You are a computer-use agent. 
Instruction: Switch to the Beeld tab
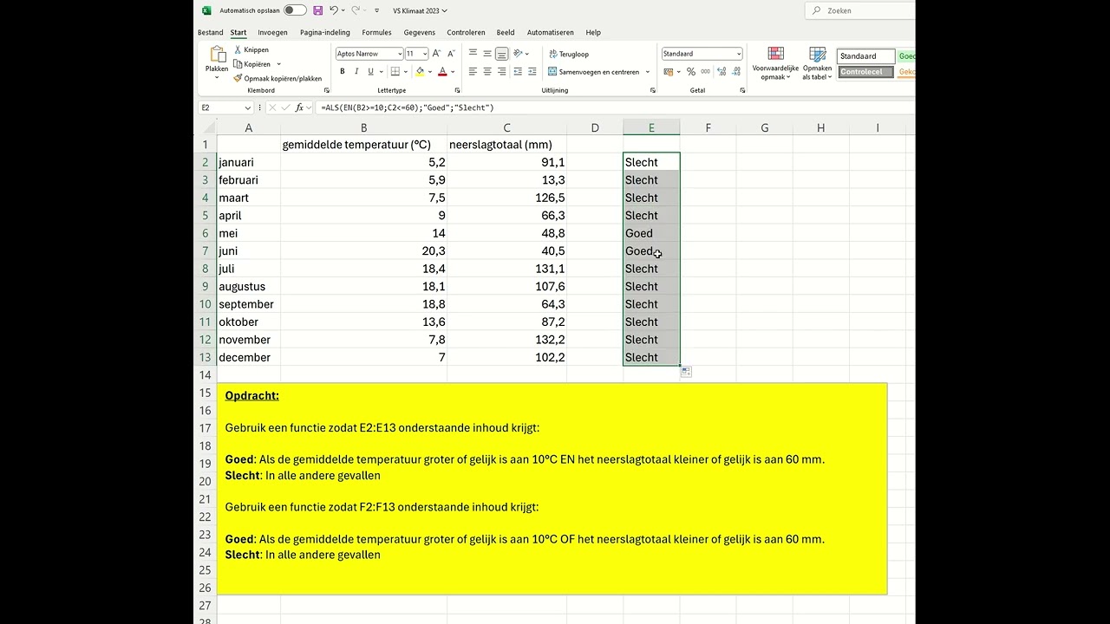(506, 32)
